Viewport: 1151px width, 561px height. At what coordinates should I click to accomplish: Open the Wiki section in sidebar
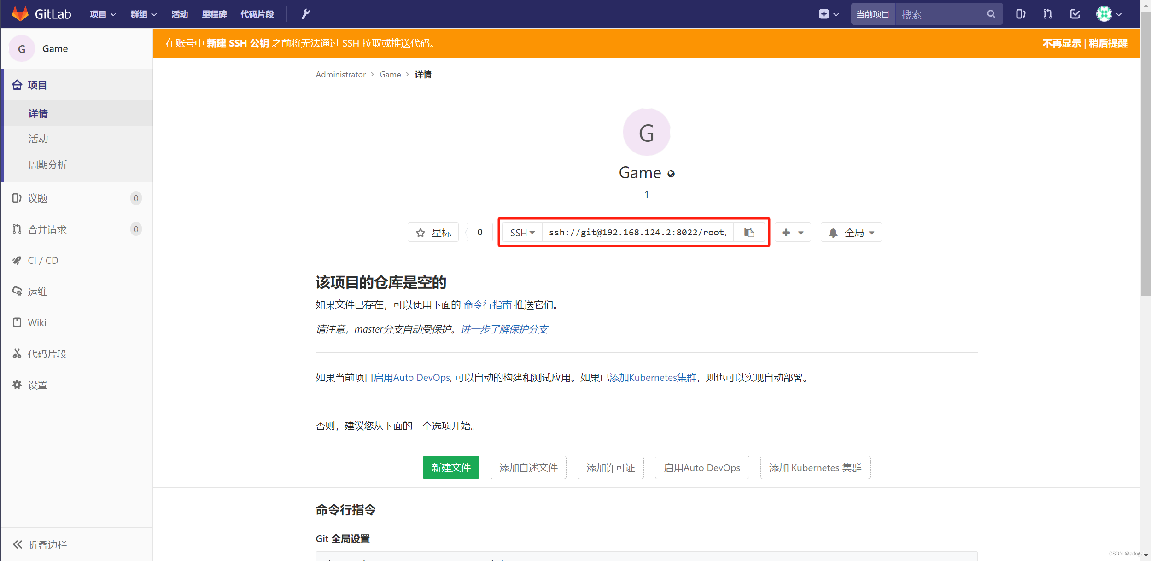tap(37, 323)
